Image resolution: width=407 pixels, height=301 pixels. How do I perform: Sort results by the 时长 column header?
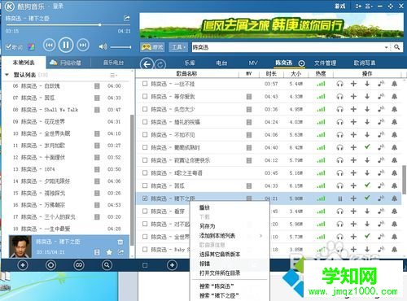coord(271,73)
